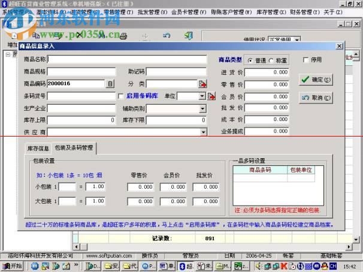
Task: Click the 库存下限 input field
Action: pos(176,120)
